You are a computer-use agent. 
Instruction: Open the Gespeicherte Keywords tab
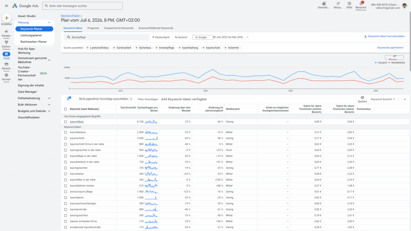pyautogui.click(x=119, y=28)
